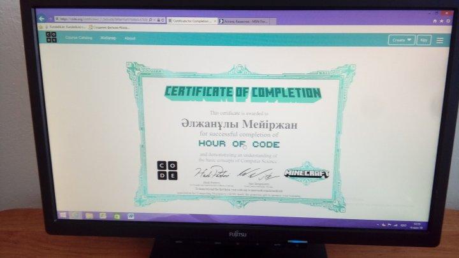Click the CODE logo on the certificate
Screen dimensions: 459x258
coord(167,170)
